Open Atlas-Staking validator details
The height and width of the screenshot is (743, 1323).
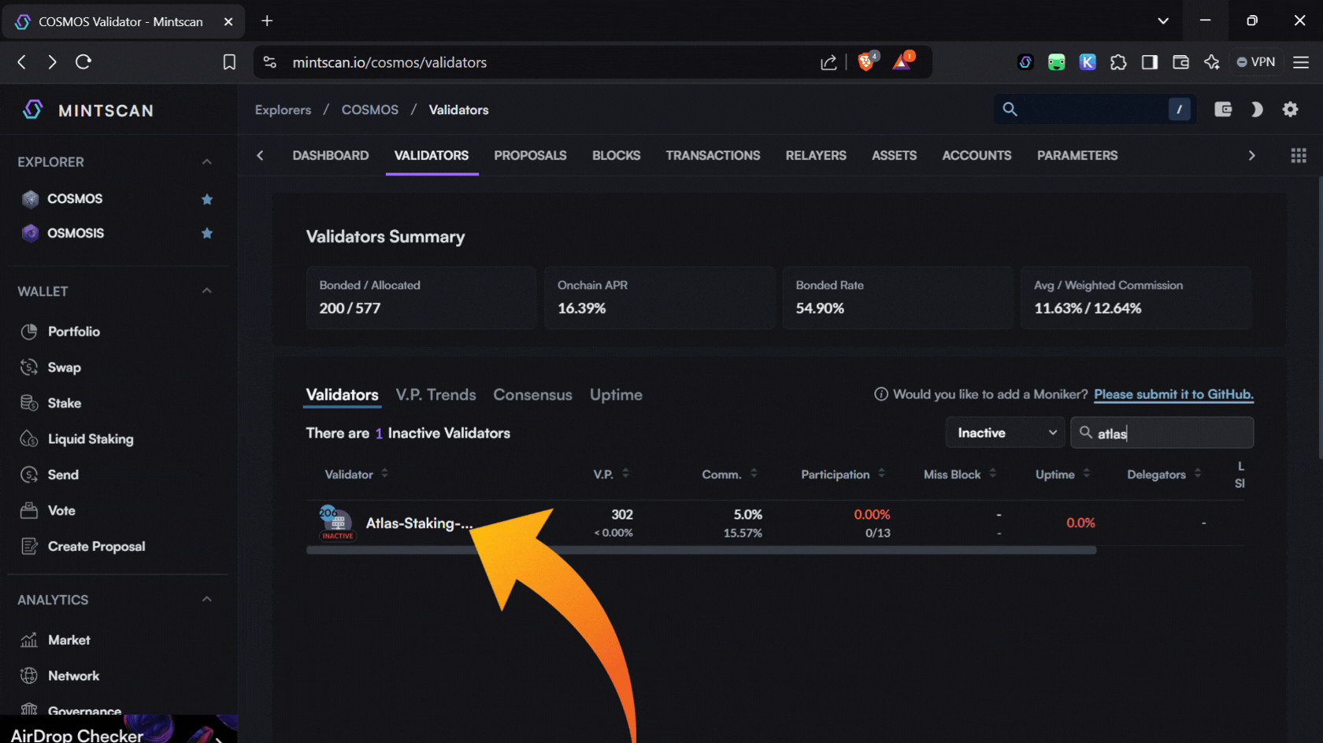pos(418,523)
